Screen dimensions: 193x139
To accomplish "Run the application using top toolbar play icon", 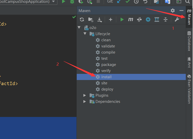I will point(63,2).
